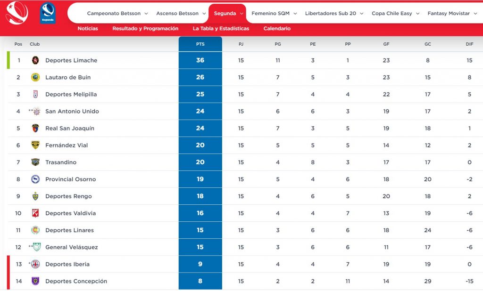Click the PE column header
Screen dimensions: 483x291
coord(313,44)
